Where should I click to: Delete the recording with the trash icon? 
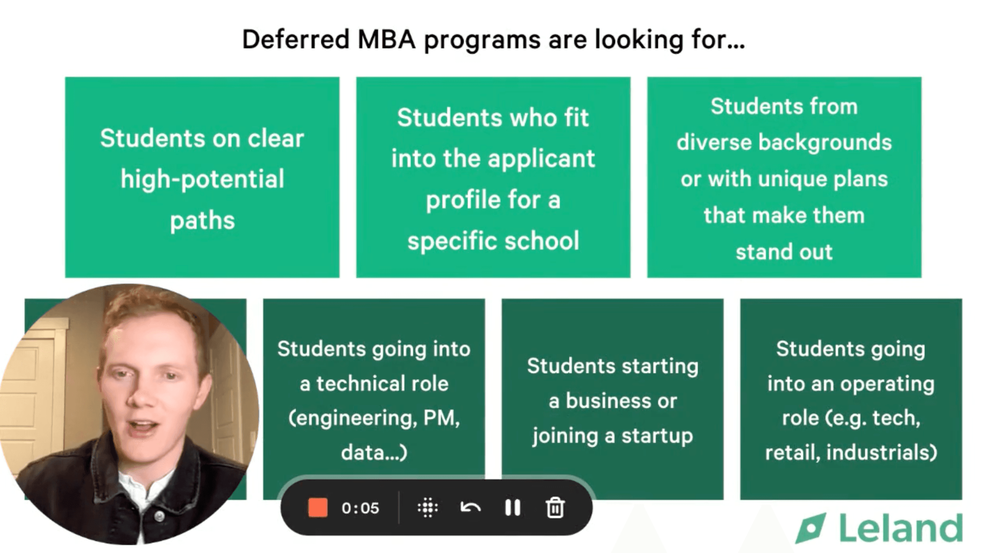point(555,507)
